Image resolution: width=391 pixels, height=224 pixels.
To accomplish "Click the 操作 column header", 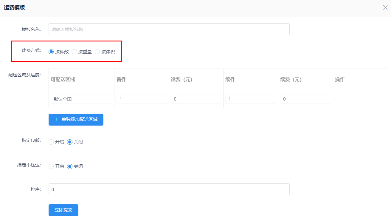I will click(x=340, y=79).
